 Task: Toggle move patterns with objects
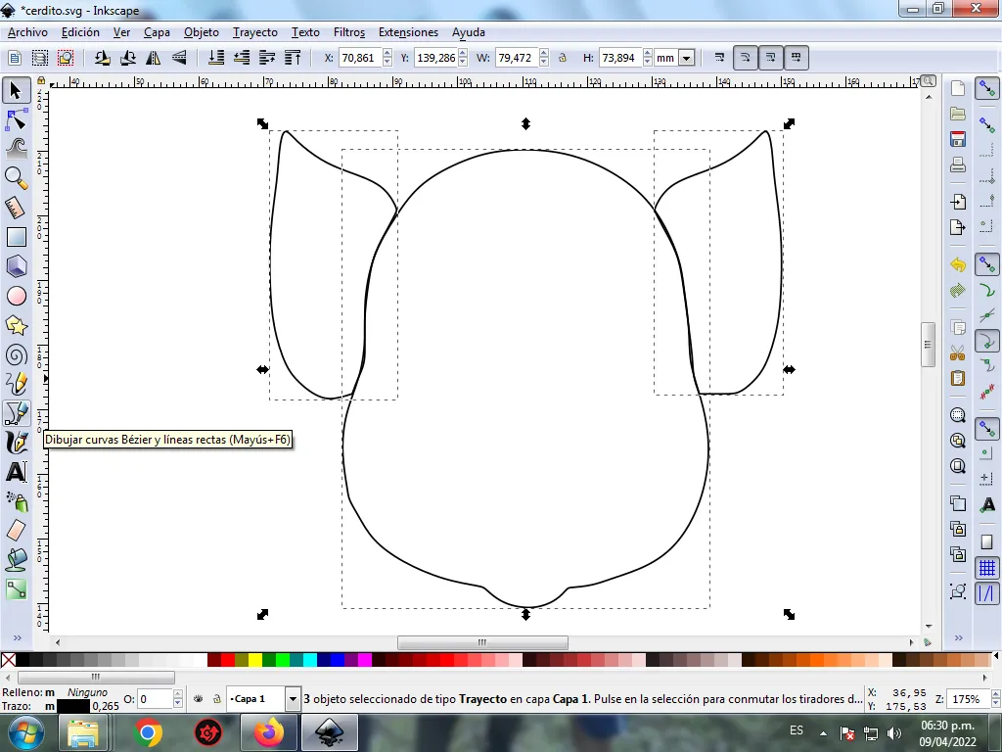click(x=797, y=58)
